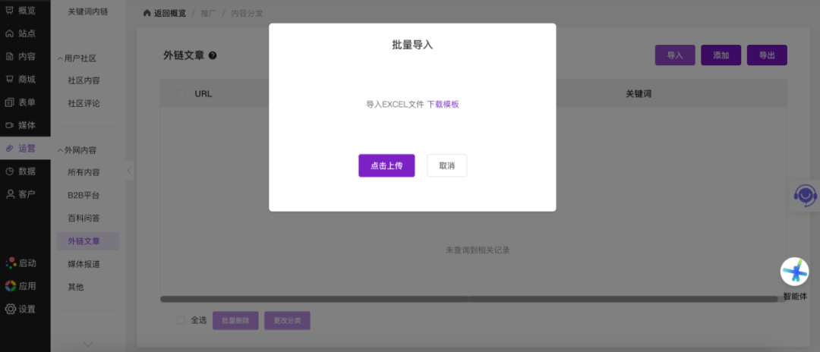Click the 启动 launch item
820x352 pixels.
click(21, 263)
